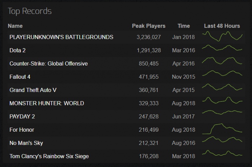Open the PAYDAY 2 game link
This screenshot has height=167, width=252.
point(22,117)
